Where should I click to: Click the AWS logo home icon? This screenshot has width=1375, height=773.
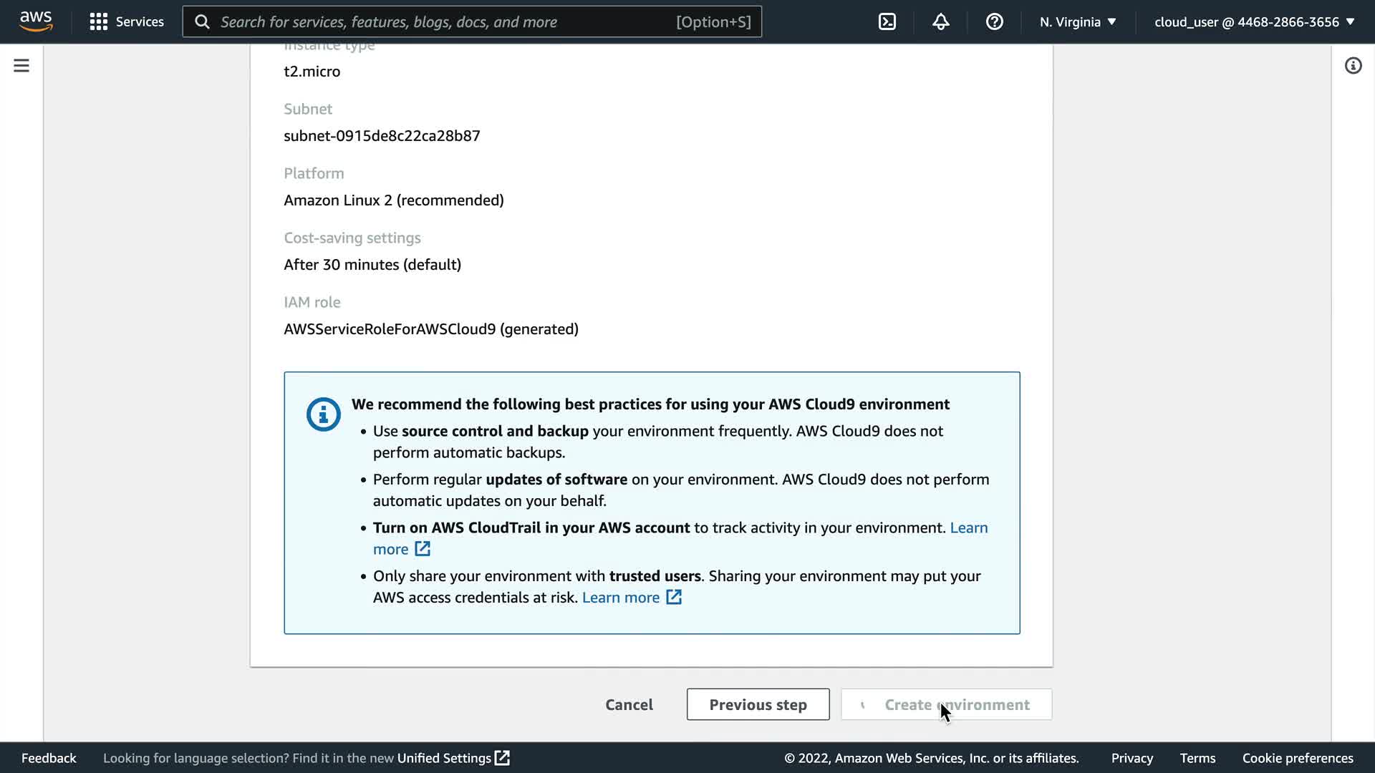point(36,21)
